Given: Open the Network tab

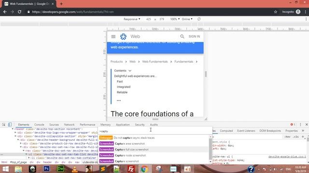Looking at the screenshot, I should tap(69, 124).
